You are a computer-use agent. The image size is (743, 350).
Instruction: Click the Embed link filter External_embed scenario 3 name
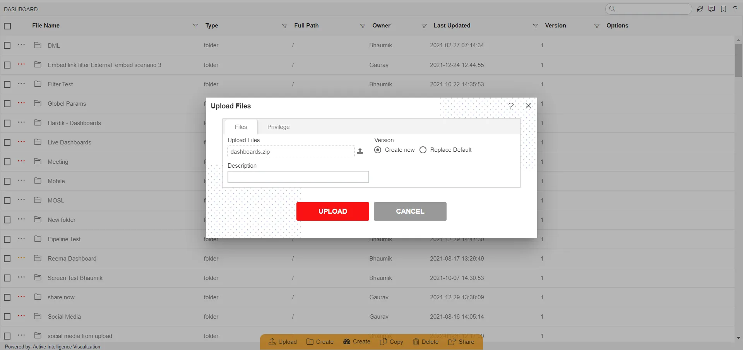(104, 65)
